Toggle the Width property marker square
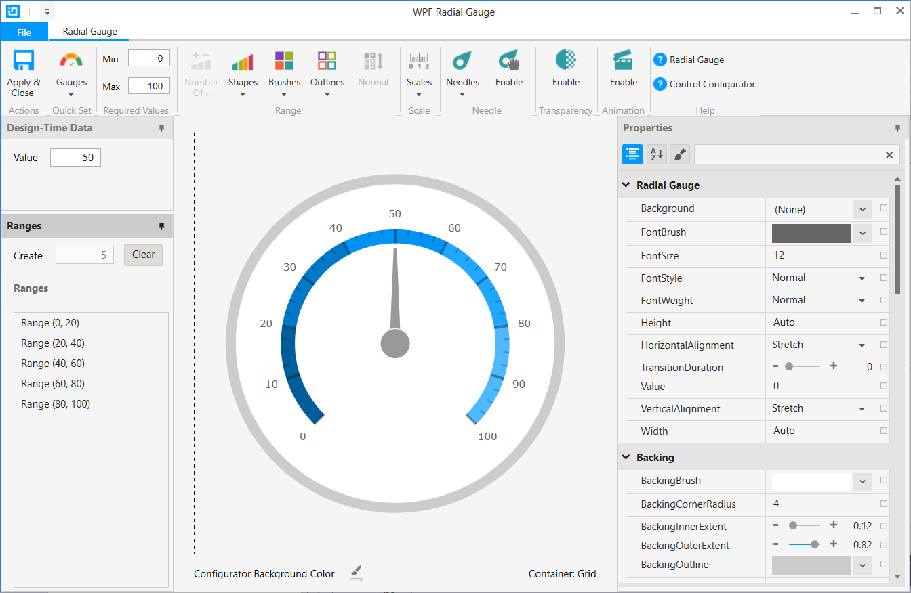This screenshot has width=911, height=593. (884, 430)
